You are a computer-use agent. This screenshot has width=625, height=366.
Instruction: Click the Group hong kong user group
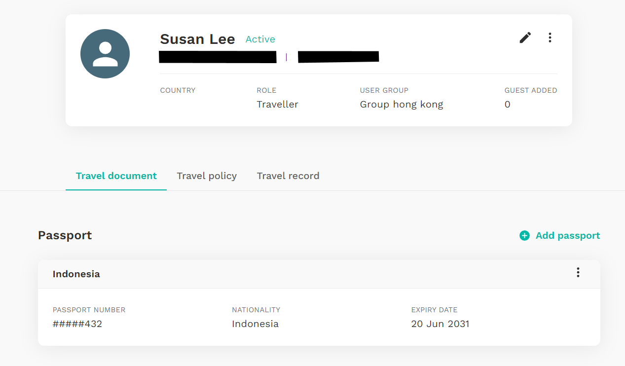coord(402,105)
